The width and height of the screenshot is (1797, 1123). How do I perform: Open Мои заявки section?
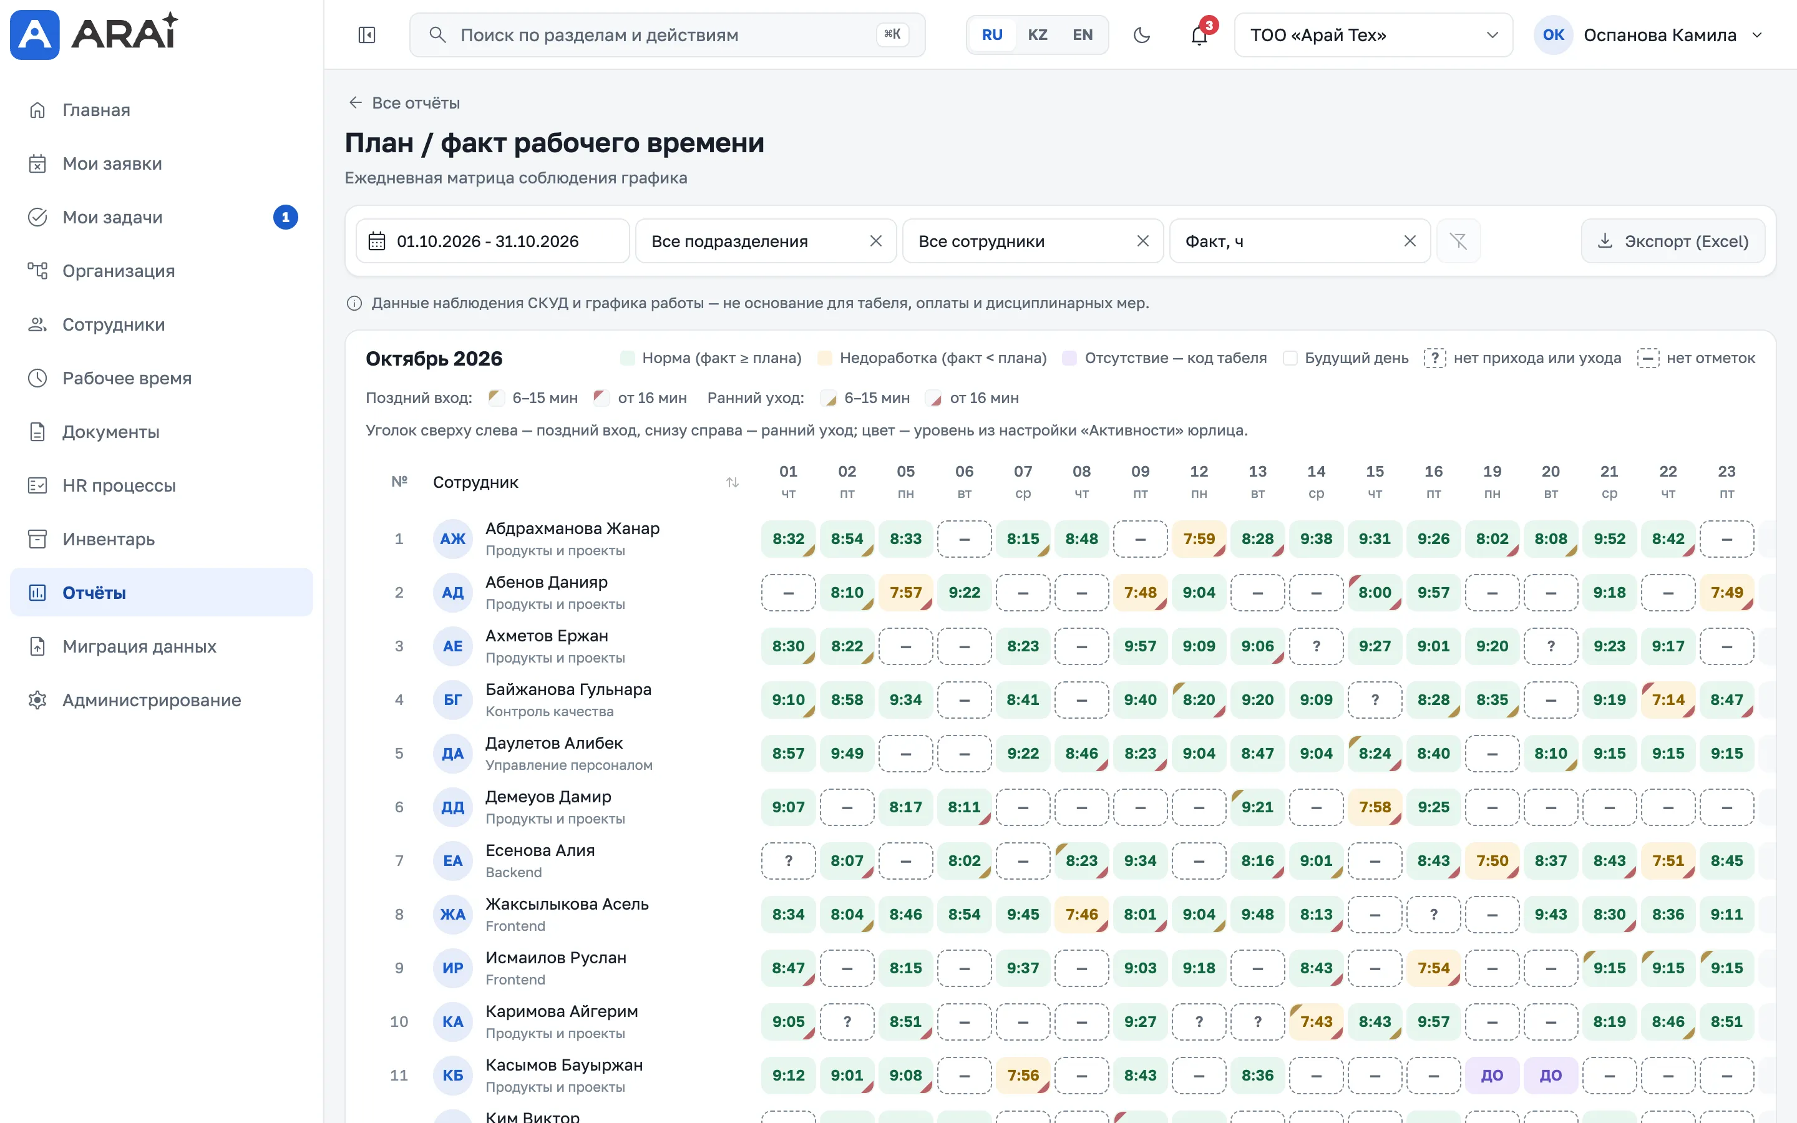[x=161, y=163]
